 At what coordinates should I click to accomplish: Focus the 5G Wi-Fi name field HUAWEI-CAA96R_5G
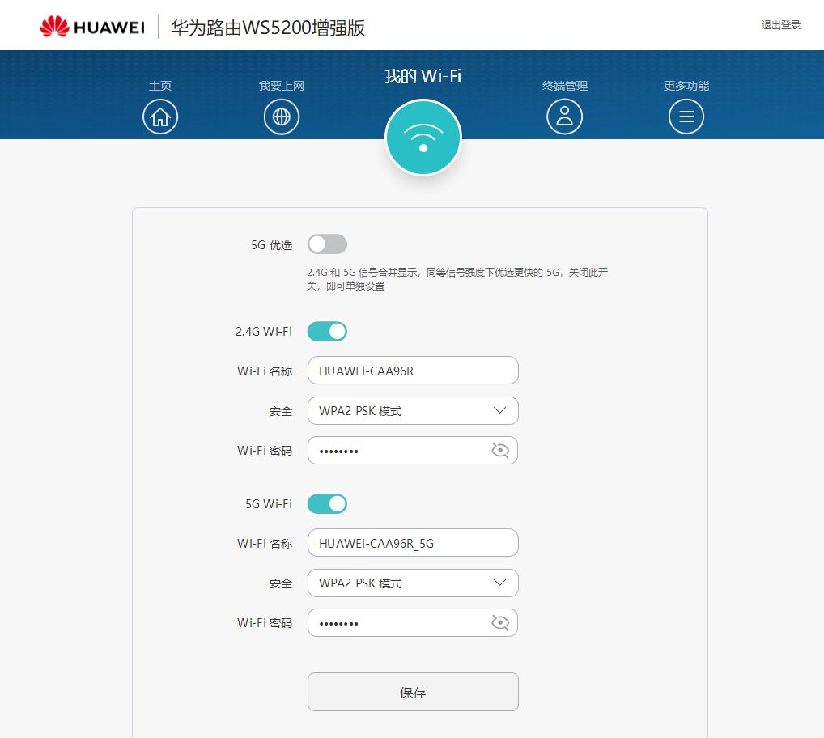413,543
